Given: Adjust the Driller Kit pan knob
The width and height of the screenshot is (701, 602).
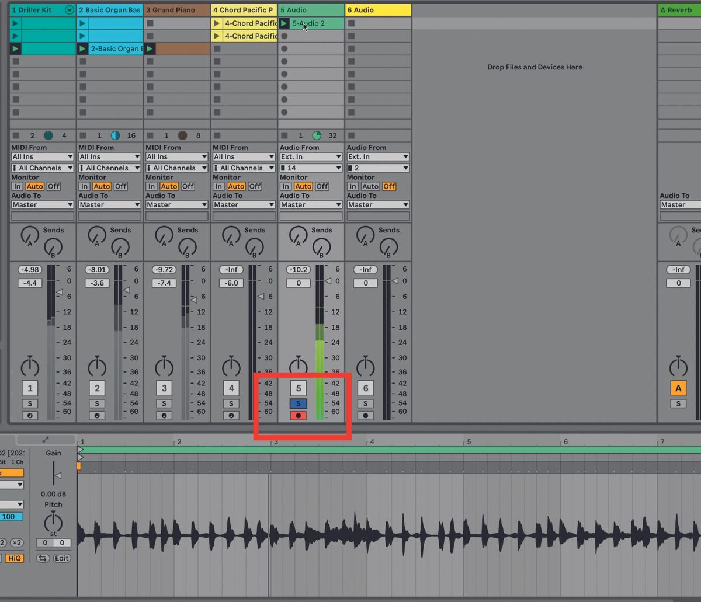Looking at the screenshot, I should tap(30, 366).
